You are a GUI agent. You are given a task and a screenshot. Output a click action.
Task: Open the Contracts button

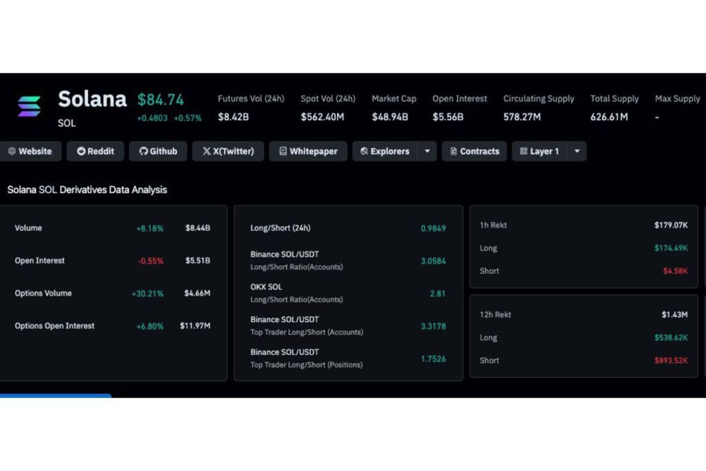point(474,151)
